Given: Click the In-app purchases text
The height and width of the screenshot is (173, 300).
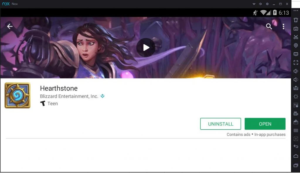Looking at the screenshot, I should pyautogui.click(x=270, y=135).
